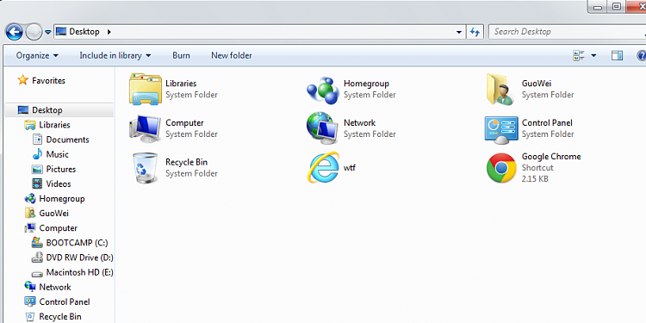Click the Desktop icon in address bar
Image resolution: width=646 pixels, height=323 pixels.
pos(61,31)
